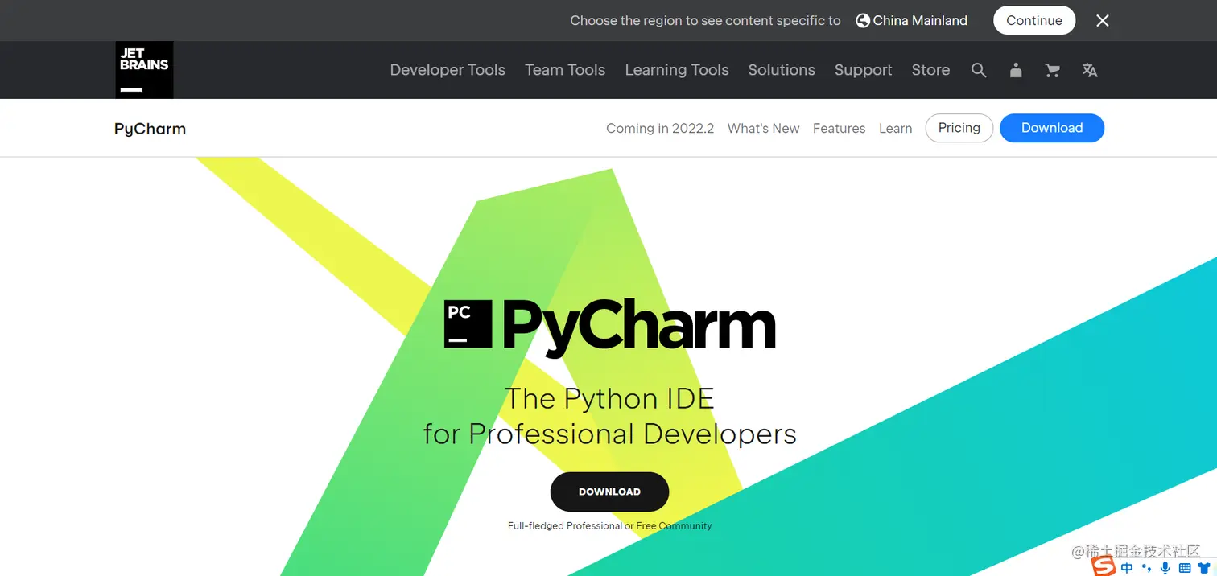Click the black DOWNLOAD button

coord(609,492)
